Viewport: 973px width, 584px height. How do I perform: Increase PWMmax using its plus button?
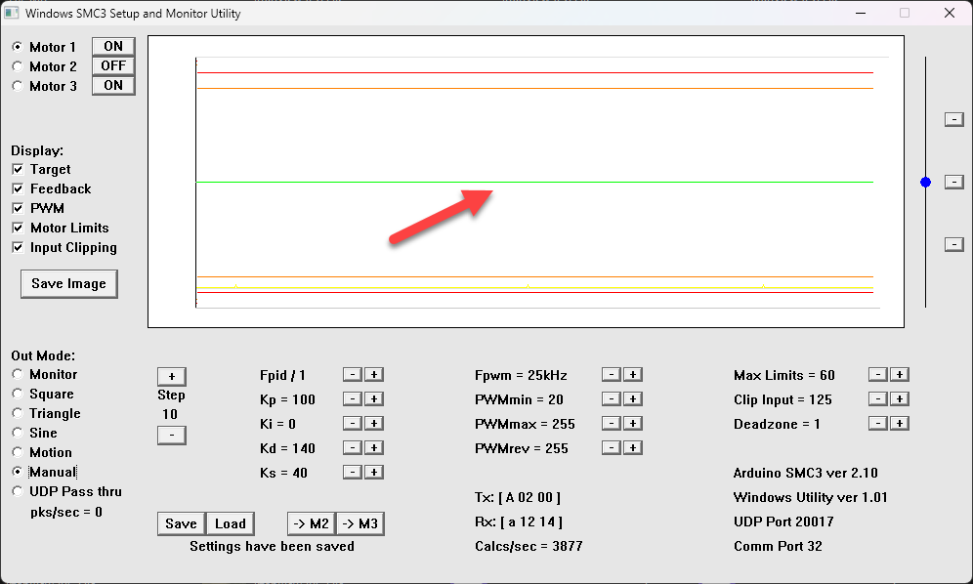tap(632, 424)
